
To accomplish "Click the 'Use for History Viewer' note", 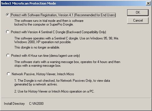I will tap(54, 91).
